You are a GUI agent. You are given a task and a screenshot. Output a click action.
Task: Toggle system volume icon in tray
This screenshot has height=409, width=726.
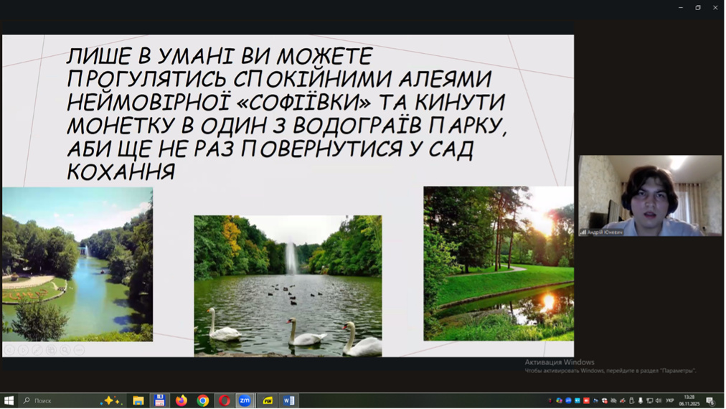(x=659, y=400)
